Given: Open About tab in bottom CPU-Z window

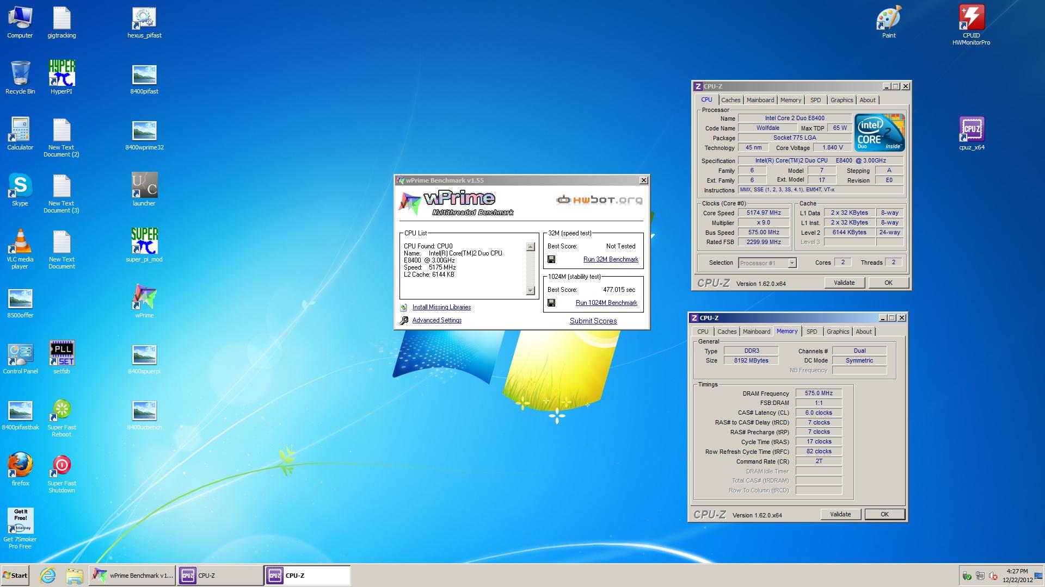Looking at the screenshot, I should [864, 332].
